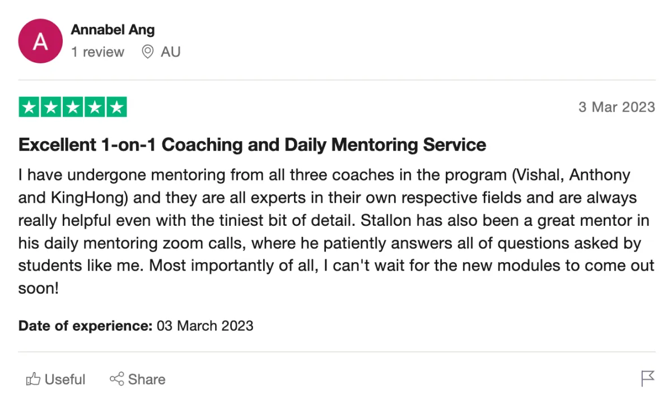Click the location pin icon
672x404 pixels.
(x=148, y=52)
